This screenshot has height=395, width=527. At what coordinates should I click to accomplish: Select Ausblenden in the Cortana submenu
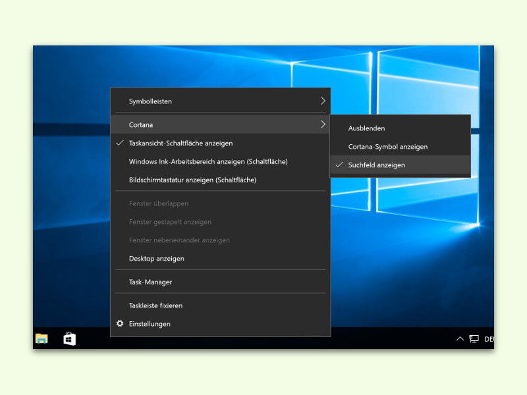[401, 128]
